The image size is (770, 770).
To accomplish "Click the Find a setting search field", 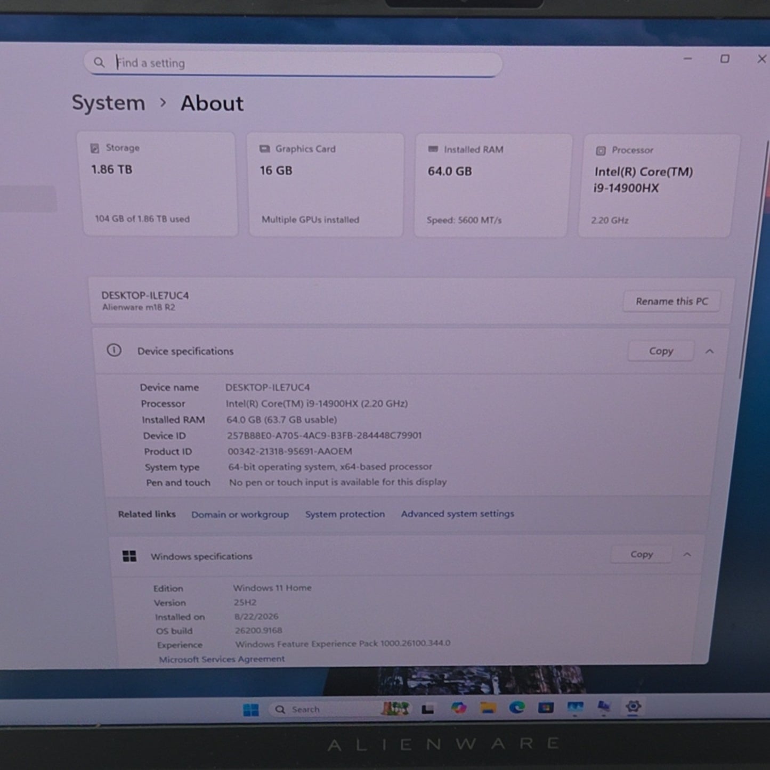I will point(293,63).
